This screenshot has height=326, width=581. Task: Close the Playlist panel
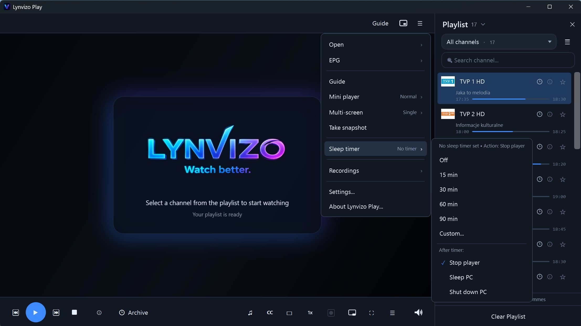pyautogui.click(x=572, y=24)
